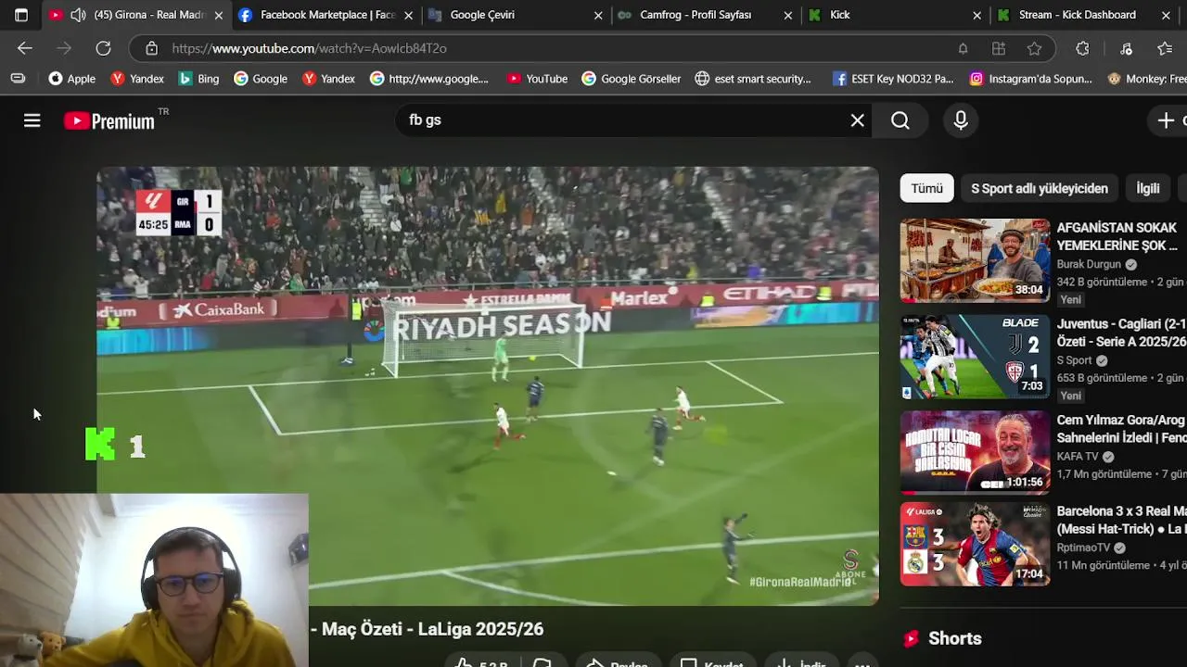Open the Cem Yılmaz Gora/Arog thumbnail
Screen dimensions: 1187x667
(975, 452)
